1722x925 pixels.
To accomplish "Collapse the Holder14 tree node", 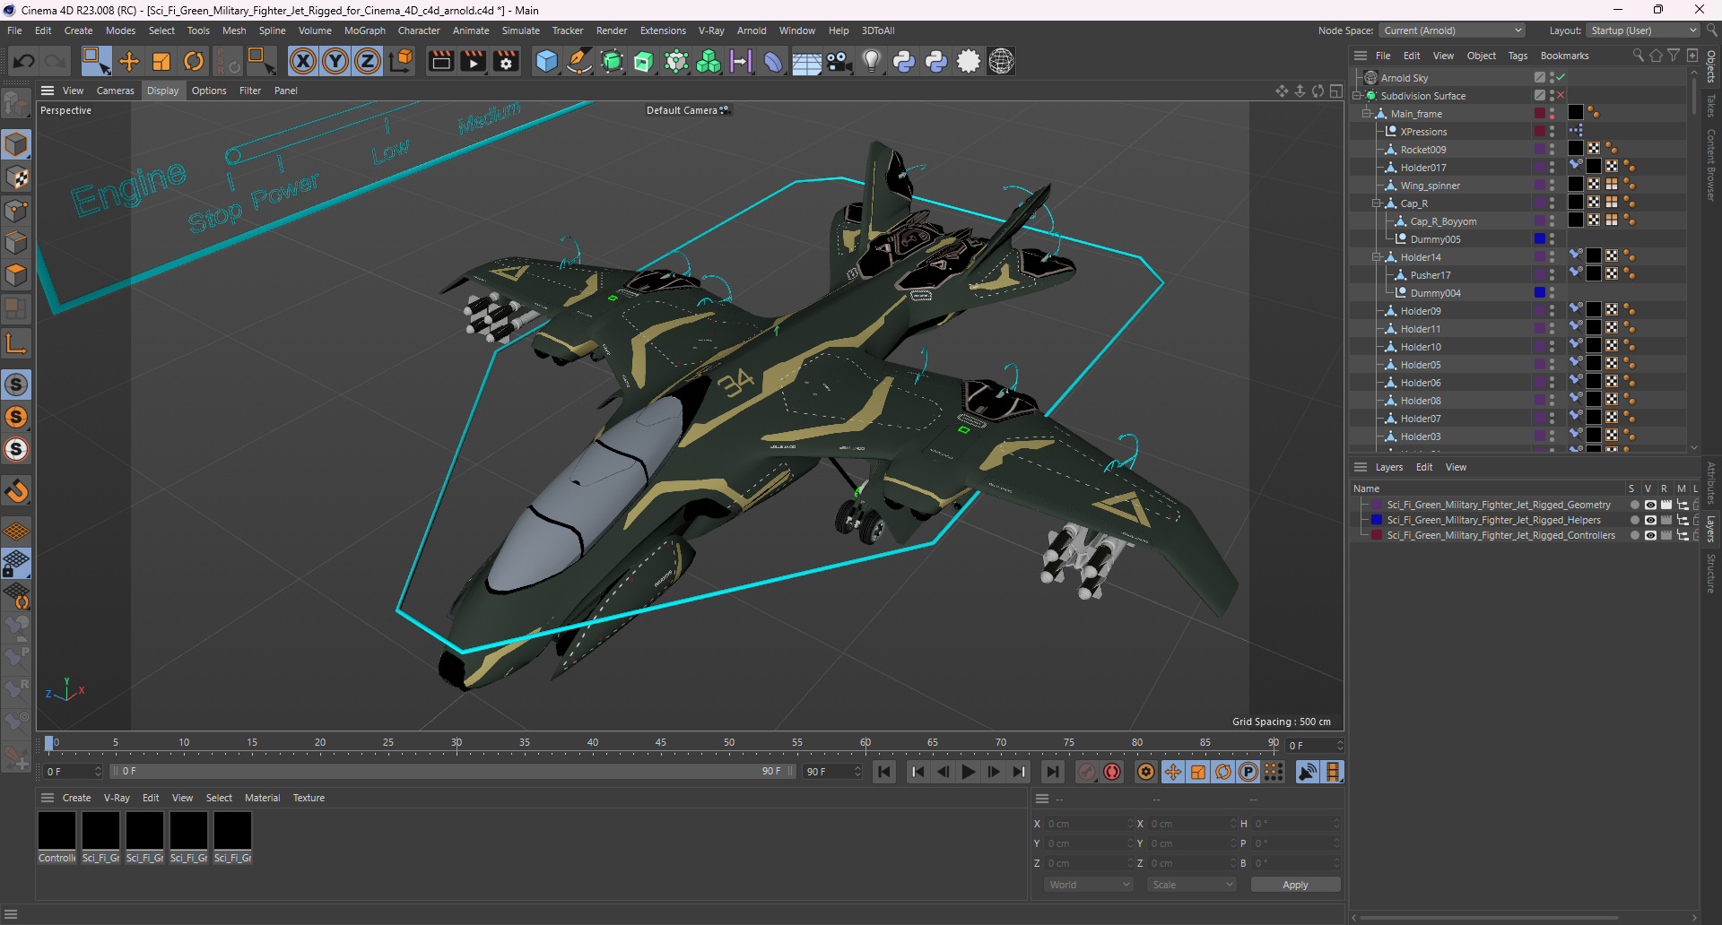I will click(1377, 257).
